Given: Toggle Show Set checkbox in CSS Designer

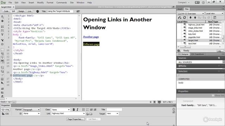Looking at the screenshot, I should click(x=213, y=96).
